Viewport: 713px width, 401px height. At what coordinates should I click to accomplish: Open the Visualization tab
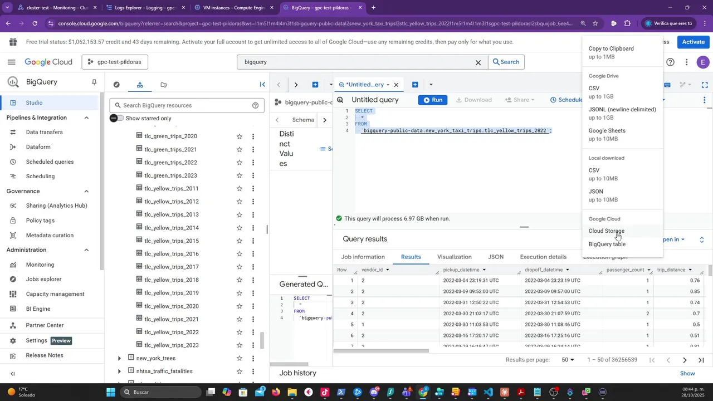point(455,257)
